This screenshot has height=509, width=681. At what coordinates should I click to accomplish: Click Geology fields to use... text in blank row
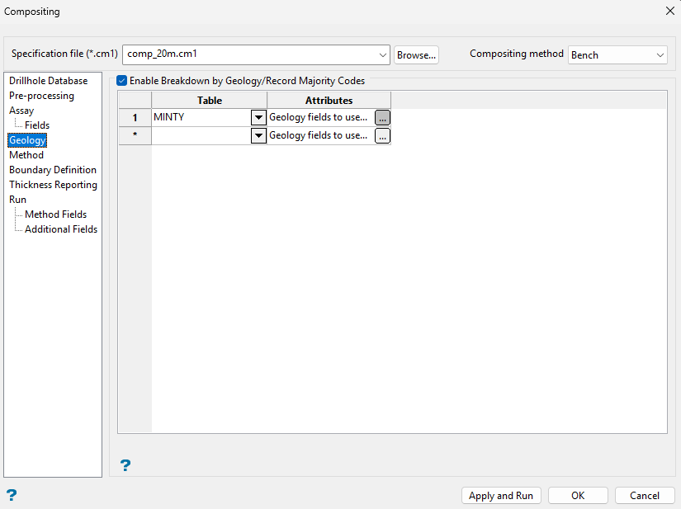click(318, 135)
